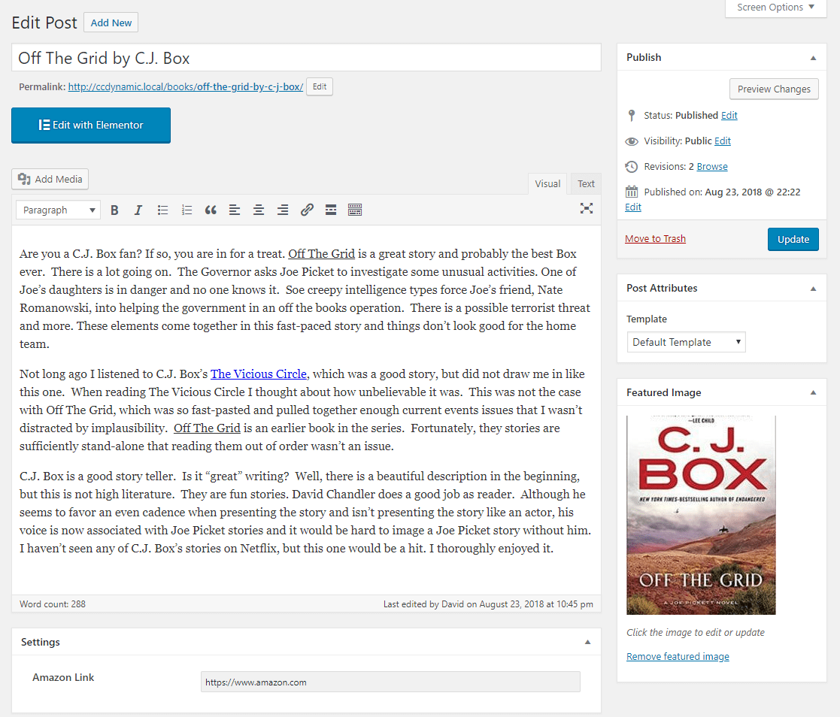The image size is (840, 717).
Task: Toggle bold formatting in editor toolbar
Action: 114,210
